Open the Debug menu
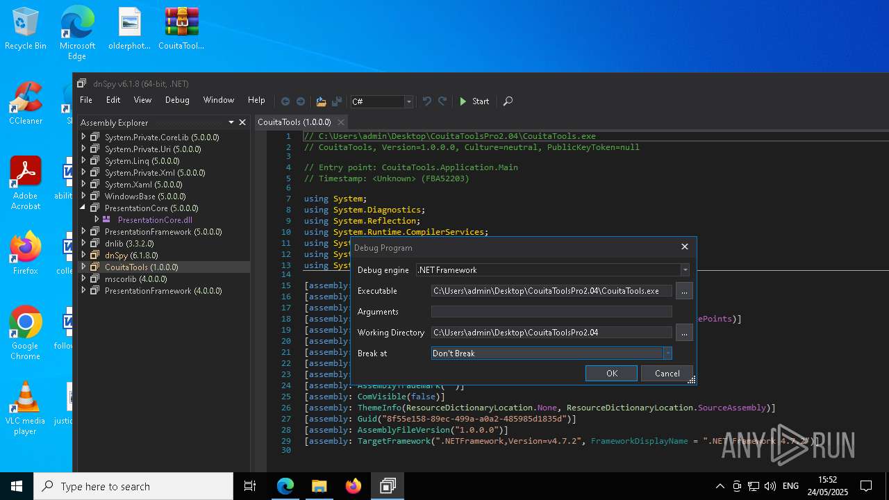Viewport: 889px width, 500px height. [x=177, y=100]
